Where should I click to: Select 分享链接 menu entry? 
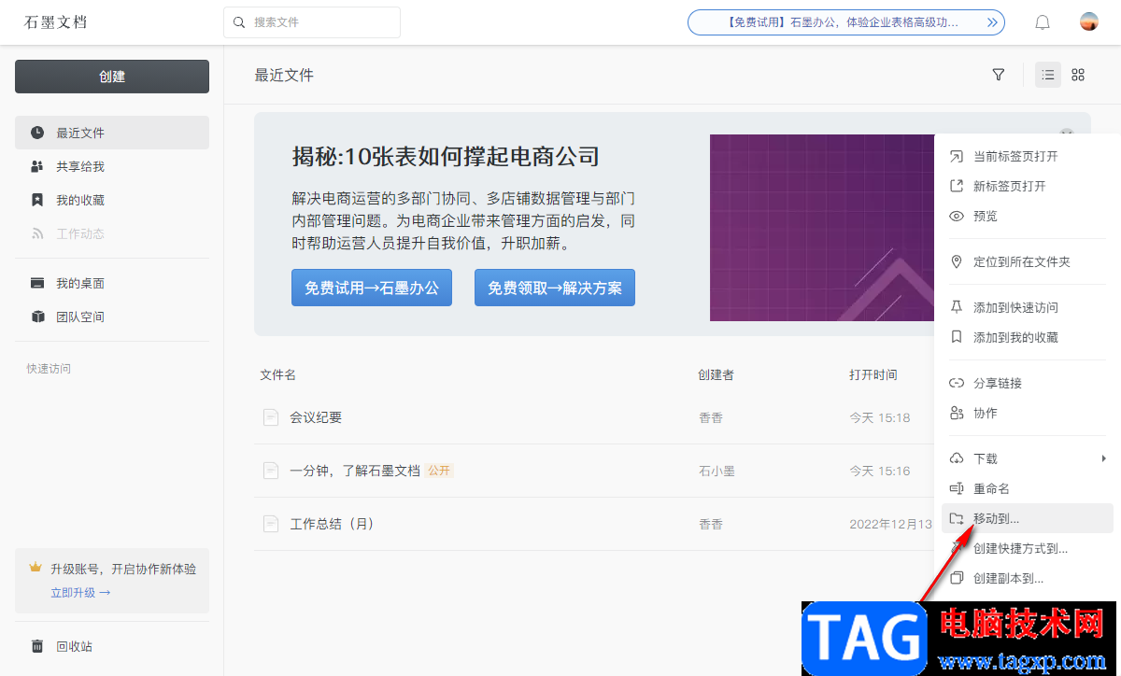tap(1028, 383)
